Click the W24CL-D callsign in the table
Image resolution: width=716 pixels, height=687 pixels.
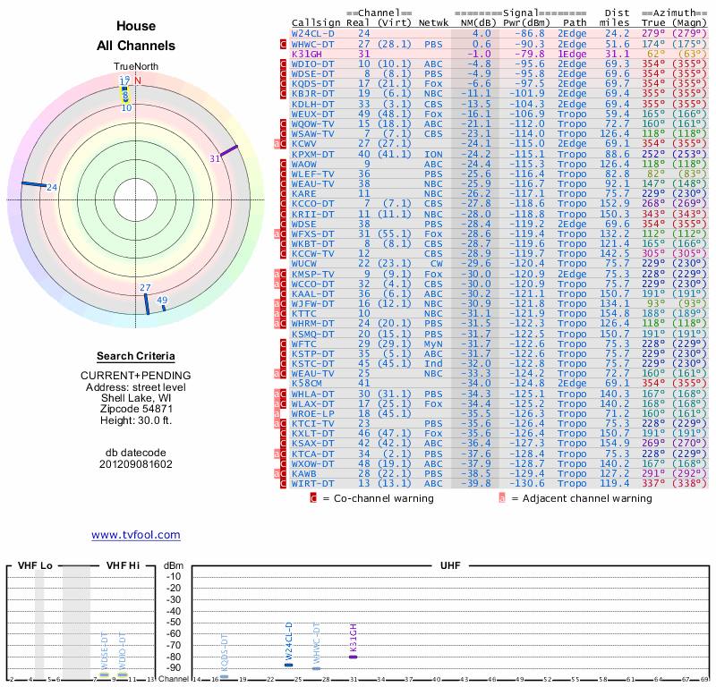[x=312, y=33]
